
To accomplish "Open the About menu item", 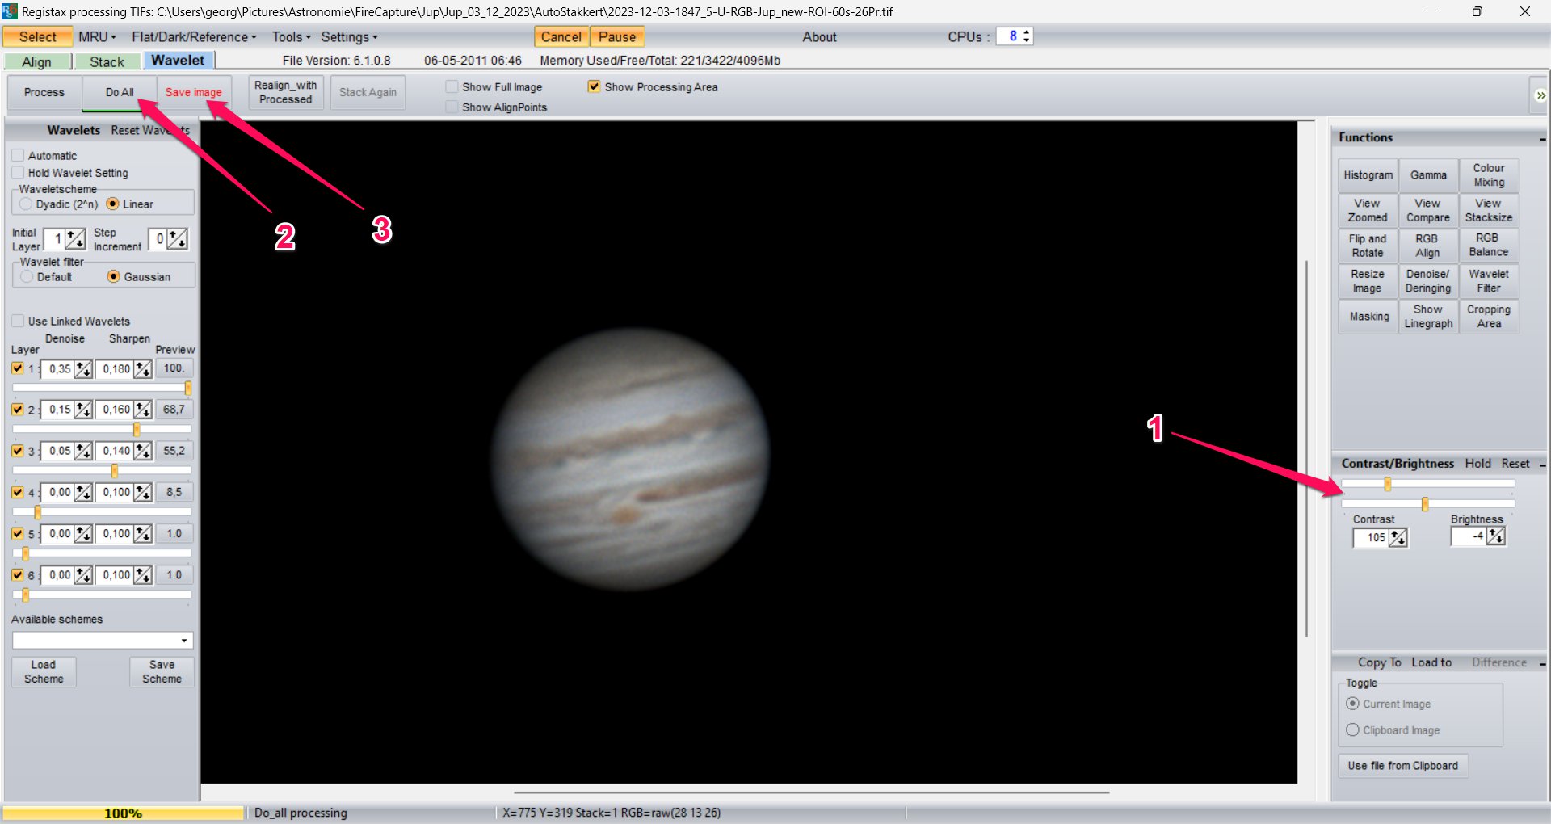I will [819, 37].
